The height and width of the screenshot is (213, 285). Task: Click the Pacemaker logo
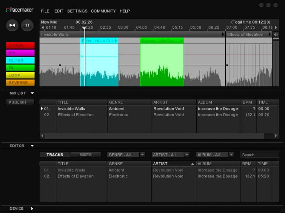click(x=20, y=10)
